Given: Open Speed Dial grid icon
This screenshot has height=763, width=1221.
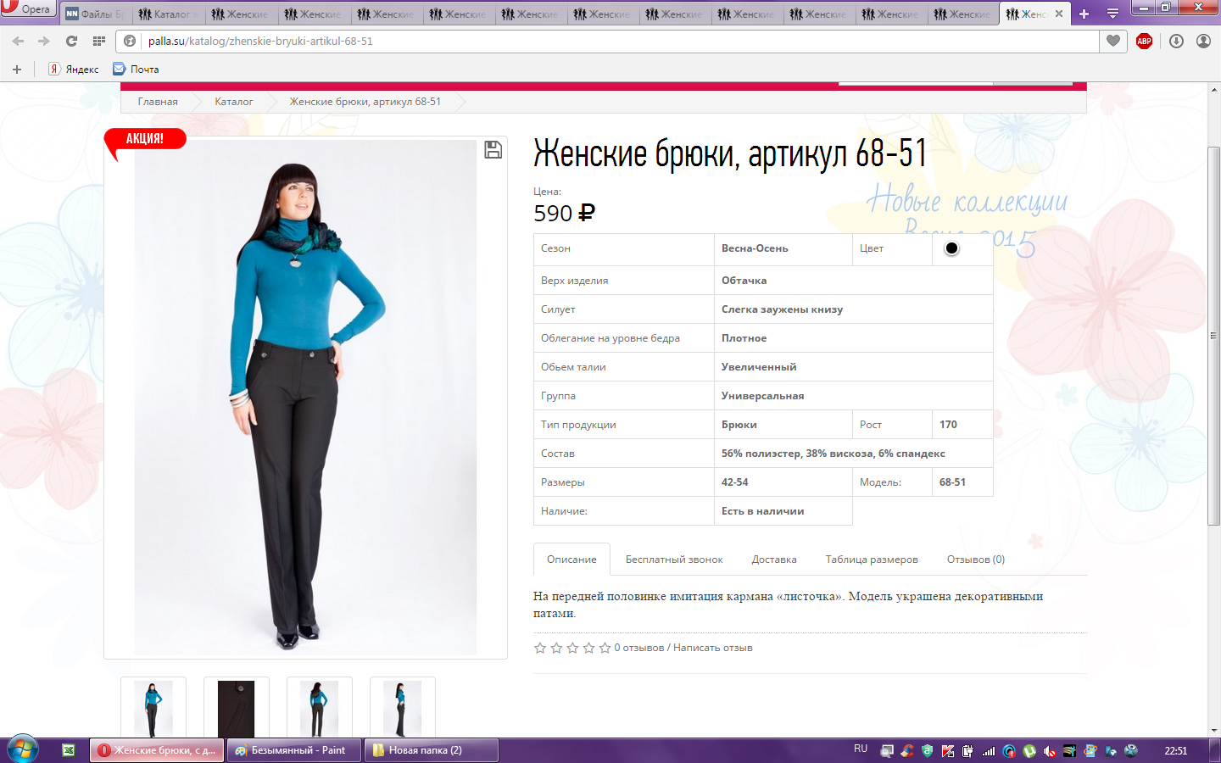Looking at the screenshot, I should point(99,41).
